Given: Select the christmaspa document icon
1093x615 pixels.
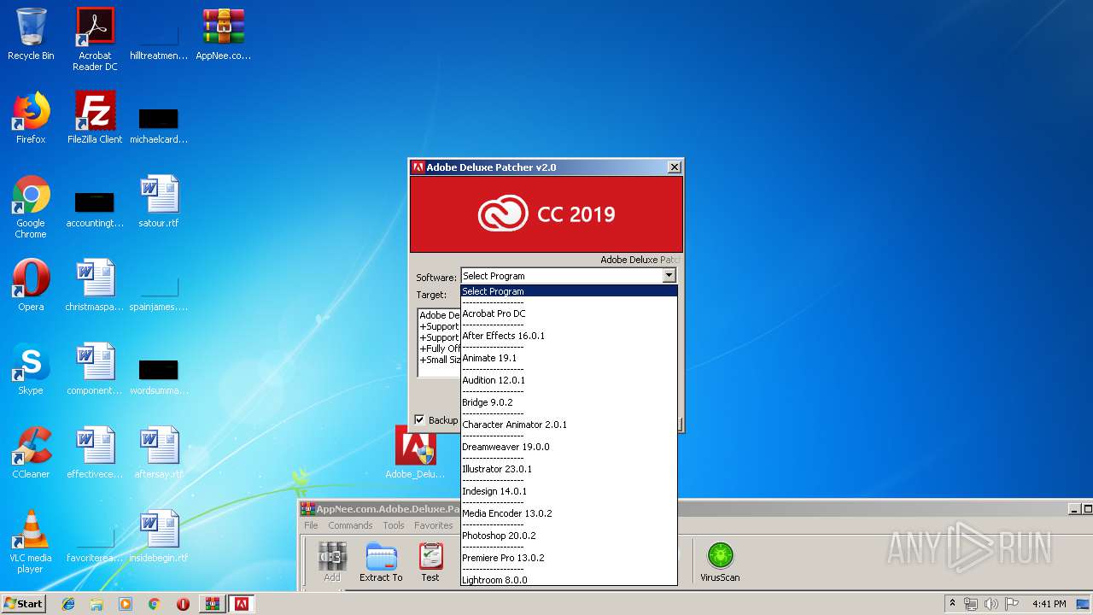Looking at the screenshot, I should (95, 285).
